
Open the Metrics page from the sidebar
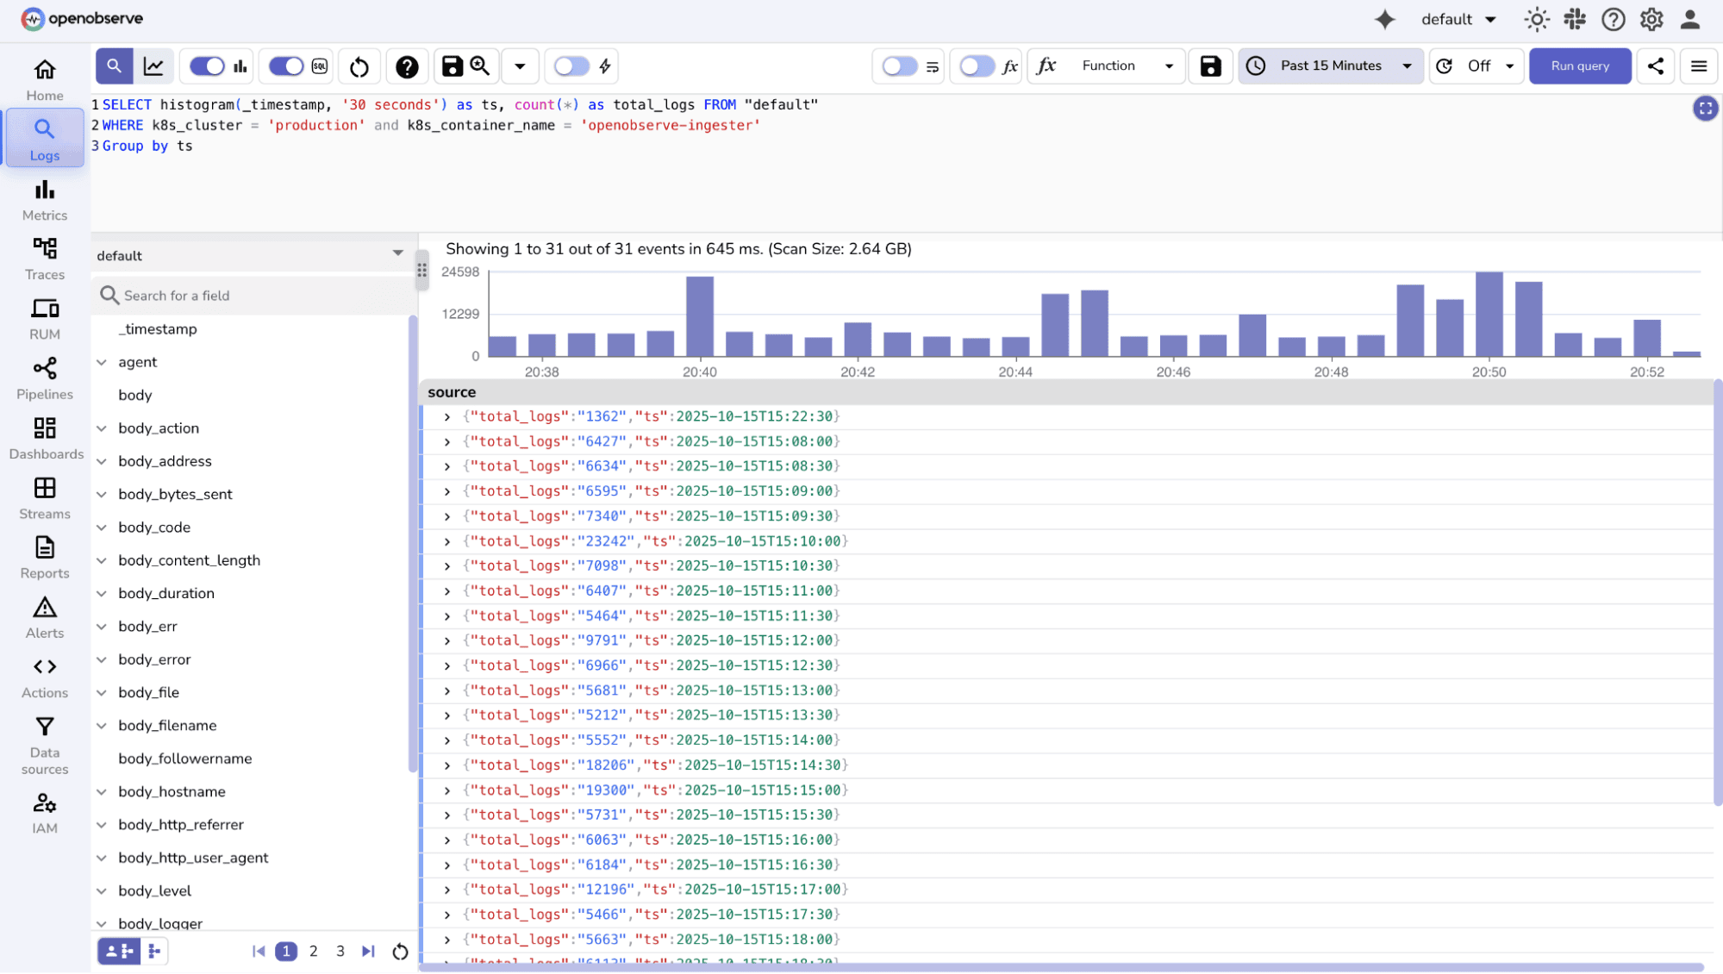tap(44, 199)
